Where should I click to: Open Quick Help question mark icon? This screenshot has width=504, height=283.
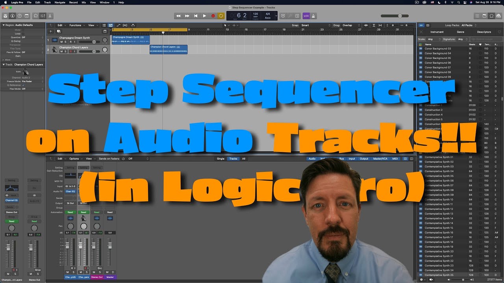(x=19, y=16)
